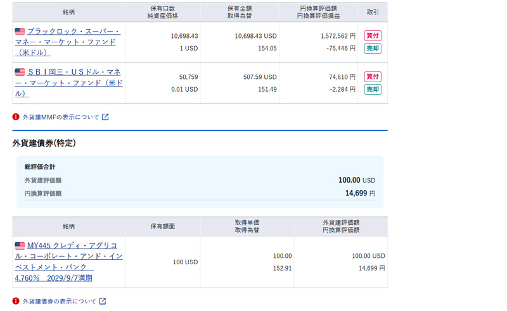Open MY445 クレディ・アグリコル bond link
This screenshot has height=311, width=507.
pos(68,262)
